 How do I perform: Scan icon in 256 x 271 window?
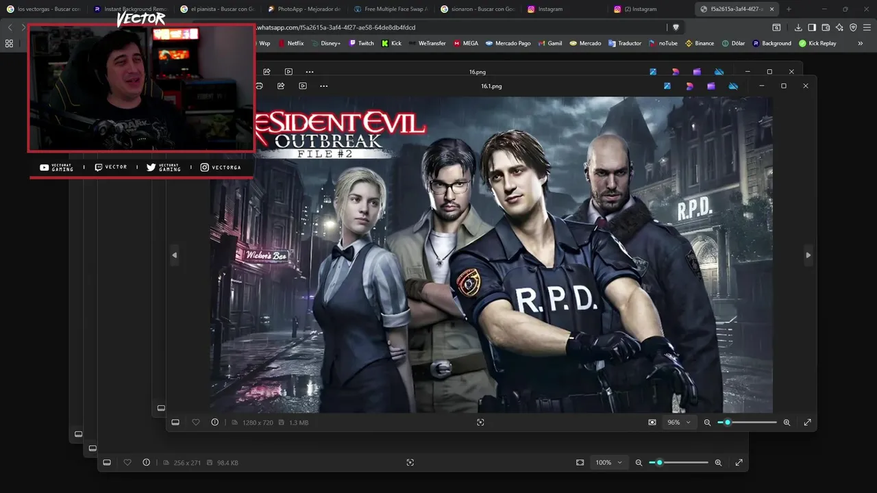click(x=410, y=463)
